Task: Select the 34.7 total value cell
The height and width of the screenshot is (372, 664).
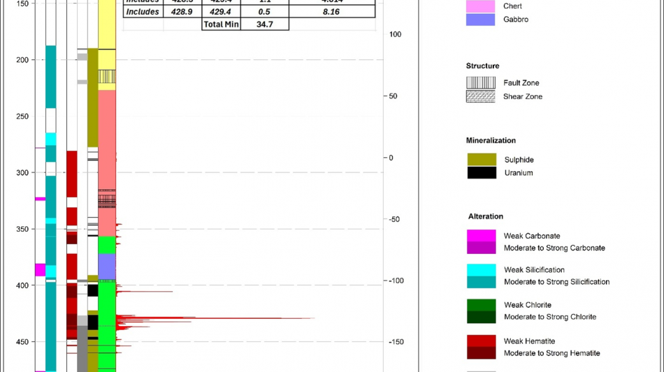Action: pos(264,24)
